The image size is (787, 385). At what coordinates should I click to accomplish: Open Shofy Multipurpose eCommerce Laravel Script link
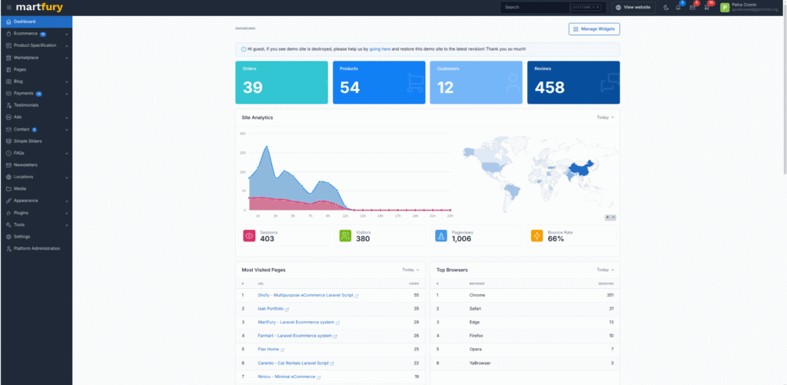click(x=305, y=295)
